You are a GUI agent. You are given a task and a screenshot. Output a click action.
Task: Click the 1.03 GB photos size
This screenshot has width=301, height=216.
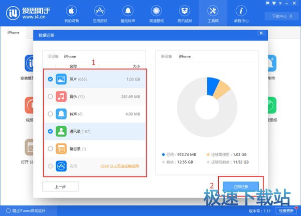pos(133,79)
